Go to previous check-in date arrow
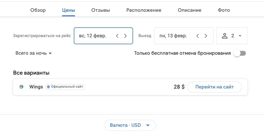Image resolution: width=264 pixels, height=138 pixels. coord(117,36)
